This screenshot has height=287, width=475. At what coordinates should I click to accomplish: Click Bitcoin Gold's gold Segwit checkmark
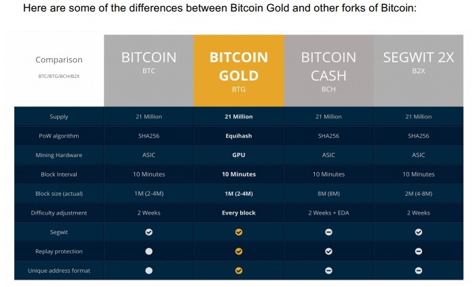[x=239, y=232]
